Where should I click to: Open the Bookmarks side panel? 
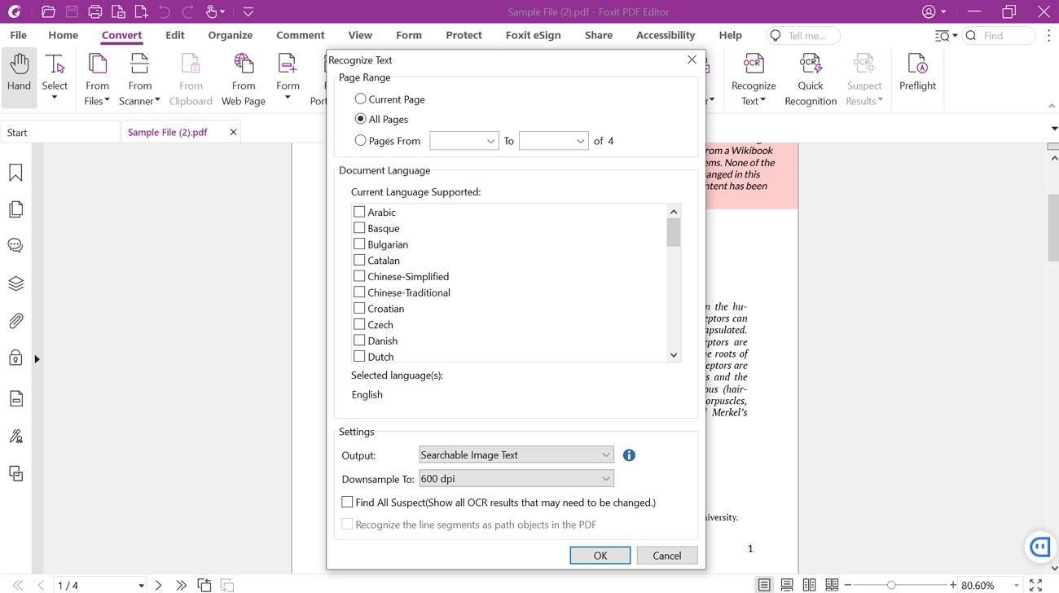pos(15,173)
